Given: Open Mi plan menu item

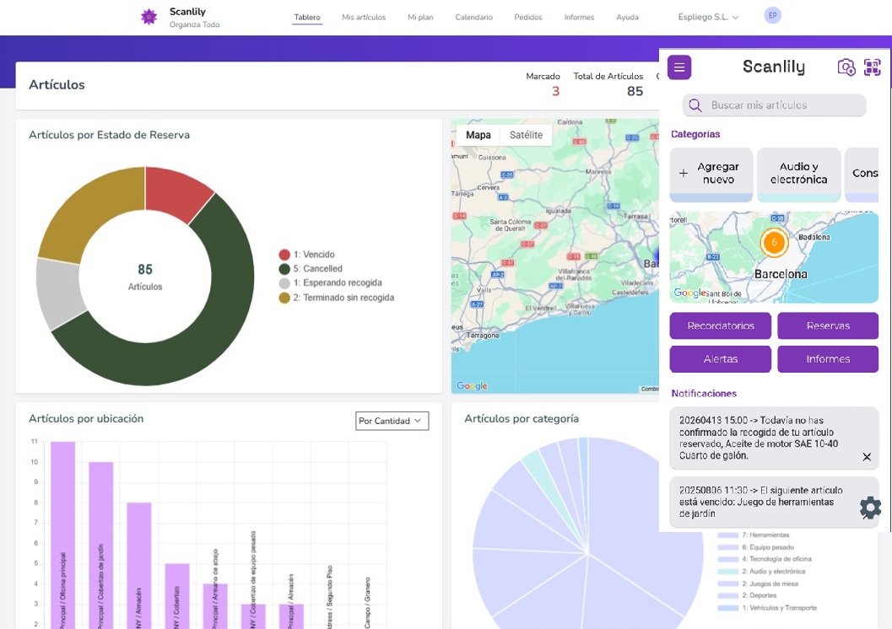Looking at the screenshot, I should point(420,17).
